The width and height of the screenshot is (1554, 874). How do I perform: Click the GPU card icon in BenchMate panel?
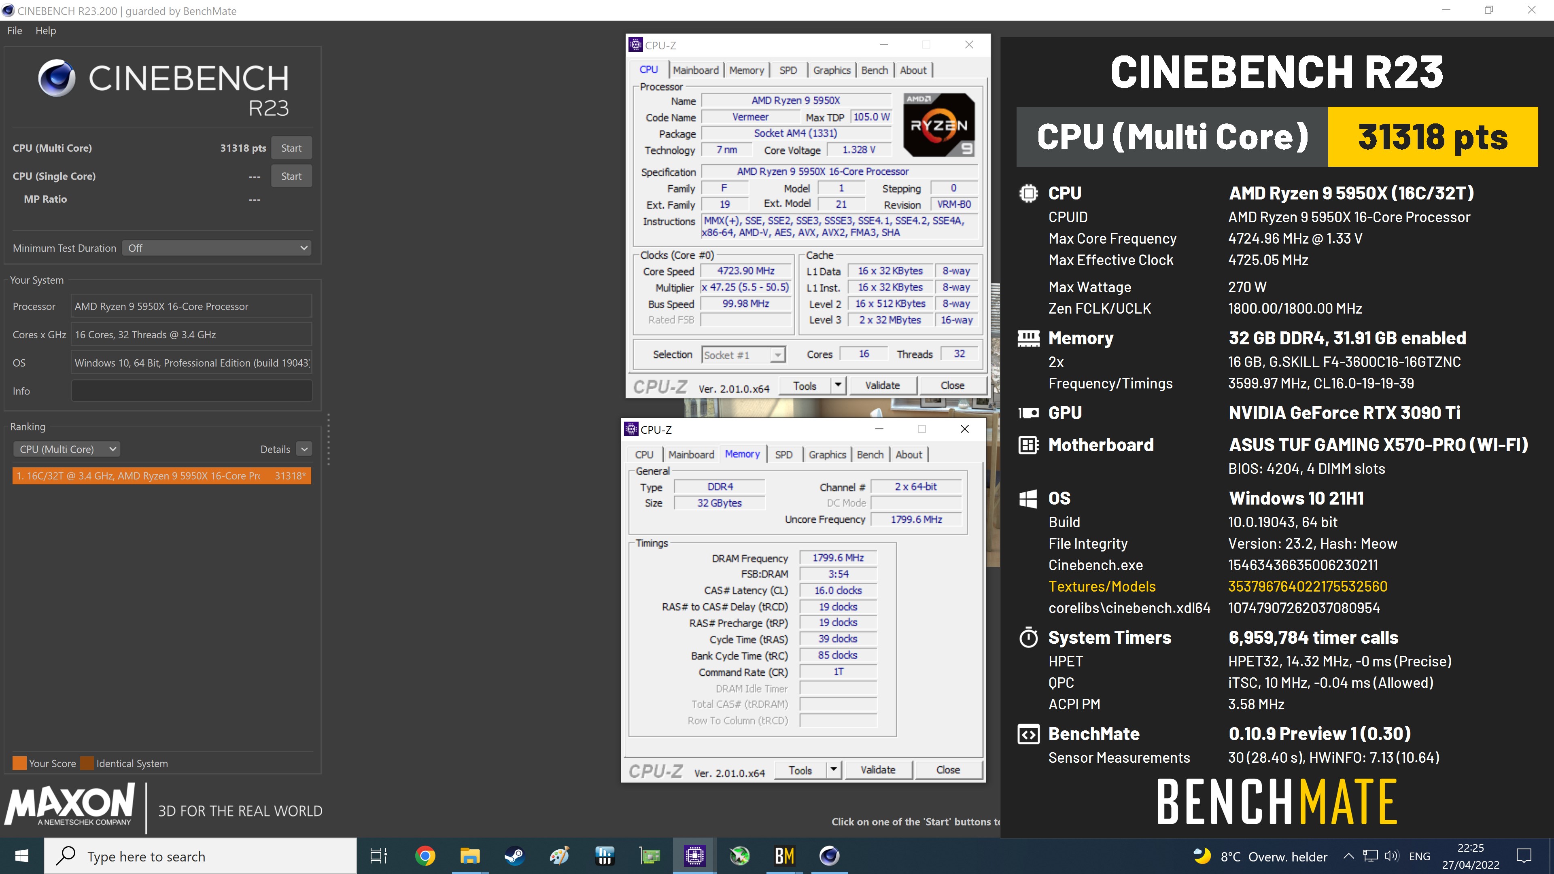click(1028, 413)
